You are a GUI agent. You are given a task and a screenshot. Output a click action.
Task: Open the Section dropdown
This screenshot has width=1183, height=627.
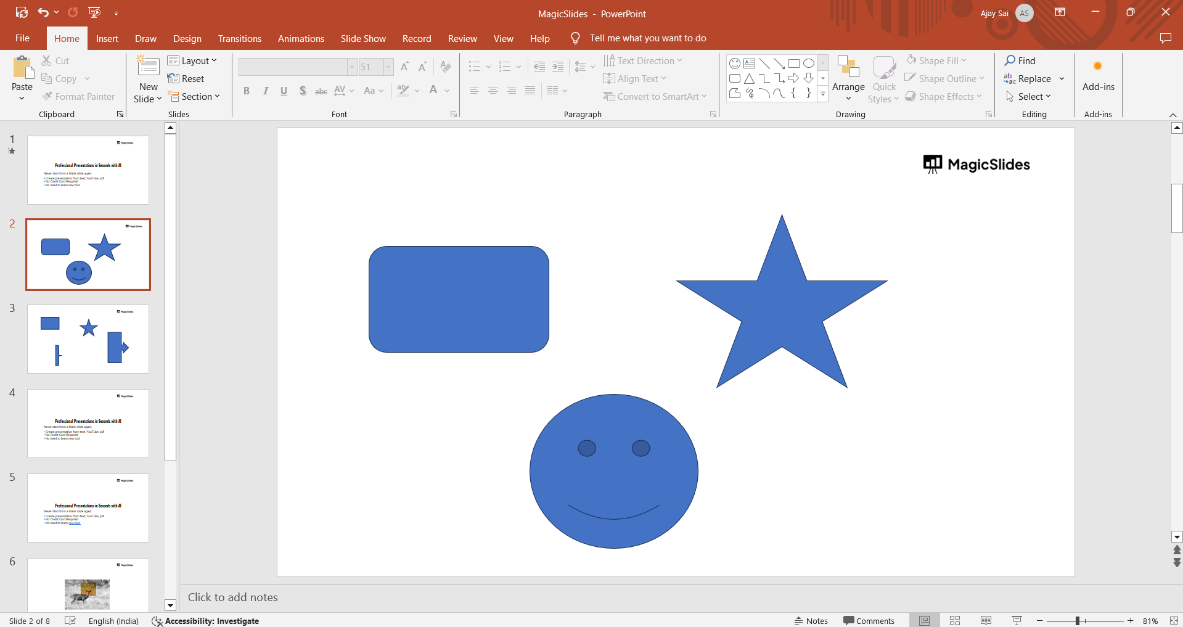195,97
